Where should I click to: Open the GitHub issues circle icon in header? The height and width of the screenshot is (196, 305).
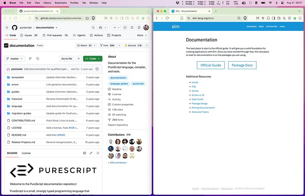[x=125, y=28]
